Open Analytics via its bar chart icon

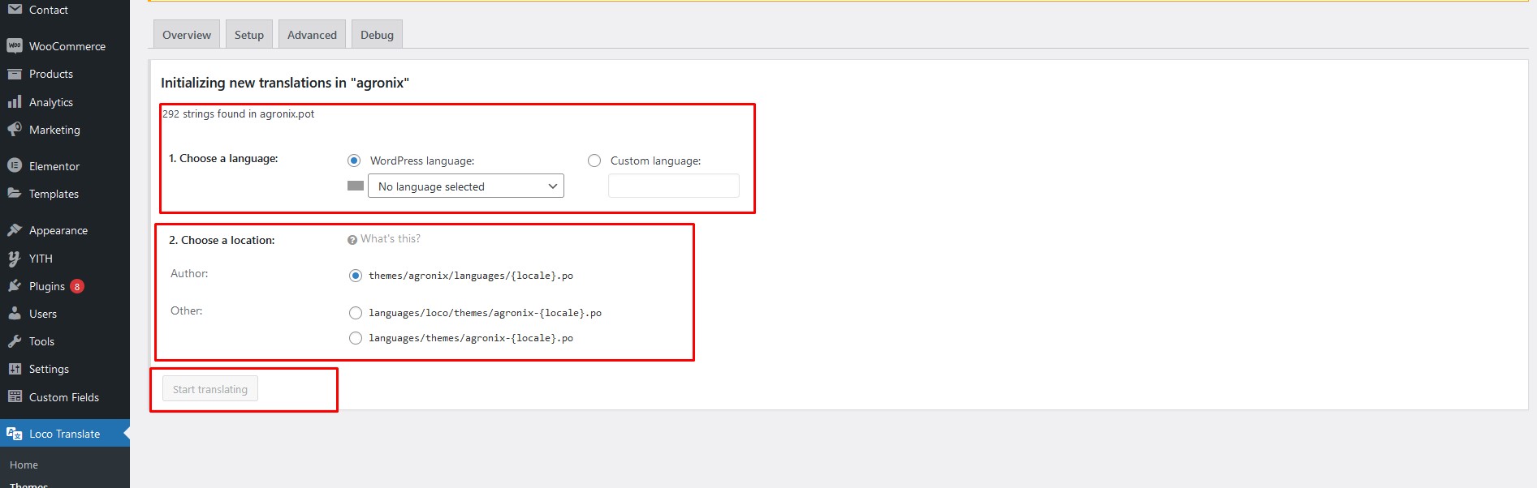(x=14, y=102)
